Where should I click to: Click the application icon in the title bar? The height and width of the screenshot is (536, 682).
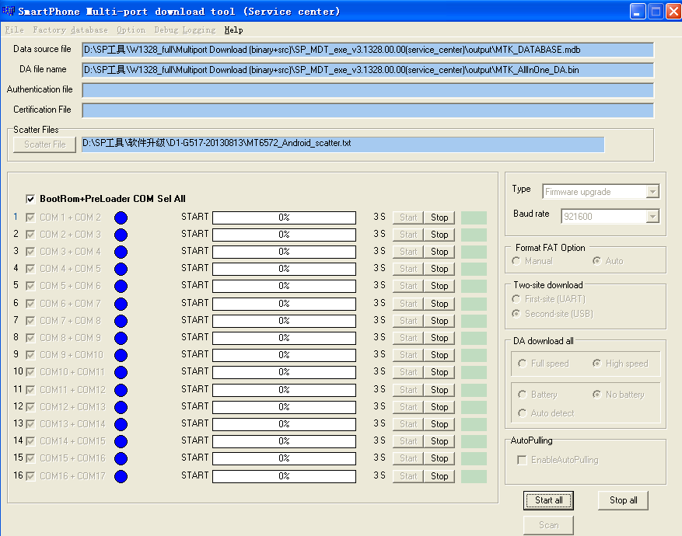coord(9,12)
